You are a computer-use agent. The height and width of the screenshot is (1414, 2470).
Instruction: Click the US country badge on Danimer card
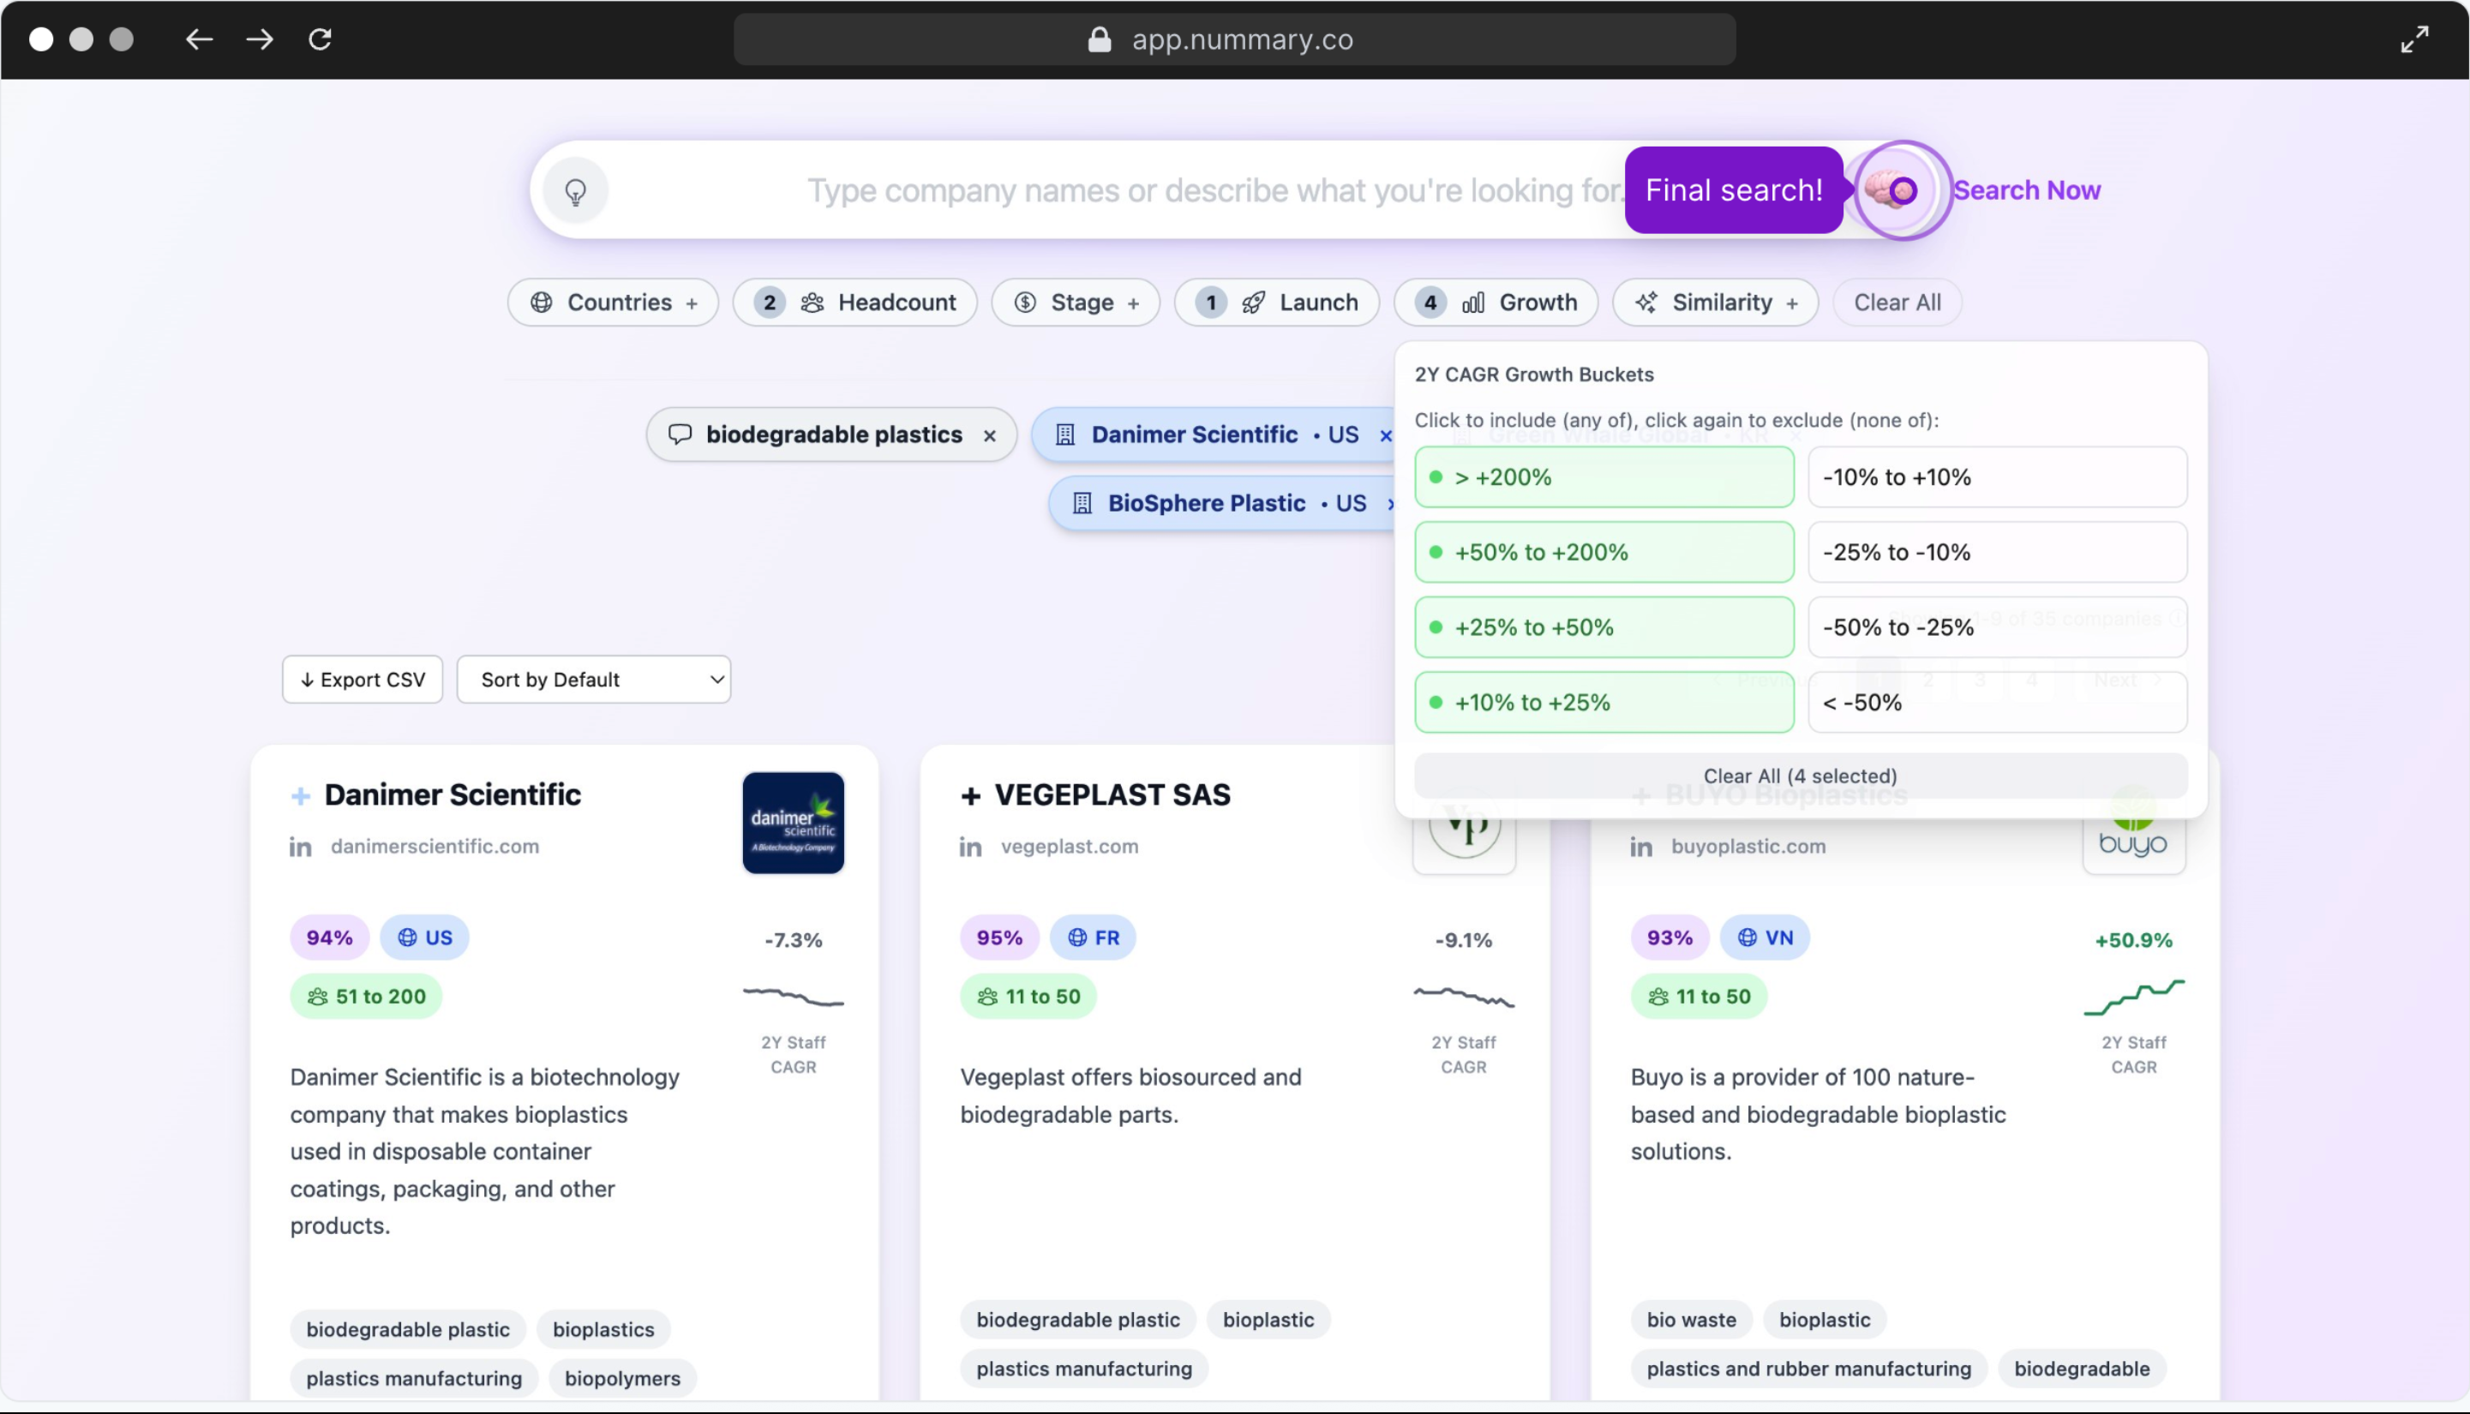pos(424,938)
